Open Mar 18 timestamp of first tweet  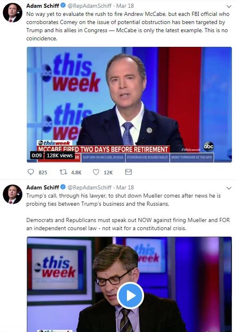click(x=125, y=6)
